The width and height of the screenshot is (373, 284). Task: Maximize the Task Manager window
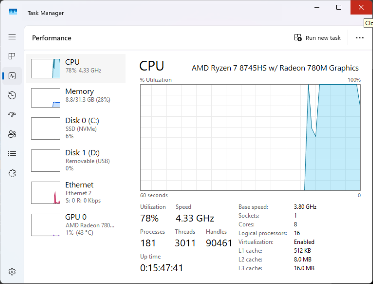(x=339, y=7)
